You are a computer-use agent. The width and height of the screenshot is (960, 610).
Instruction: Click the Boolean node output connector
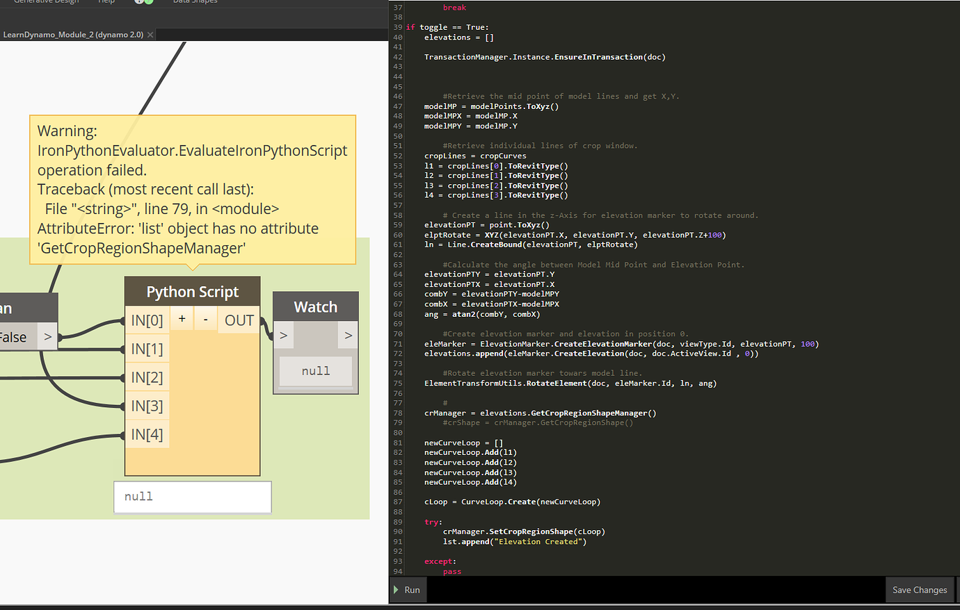[47, 336]
